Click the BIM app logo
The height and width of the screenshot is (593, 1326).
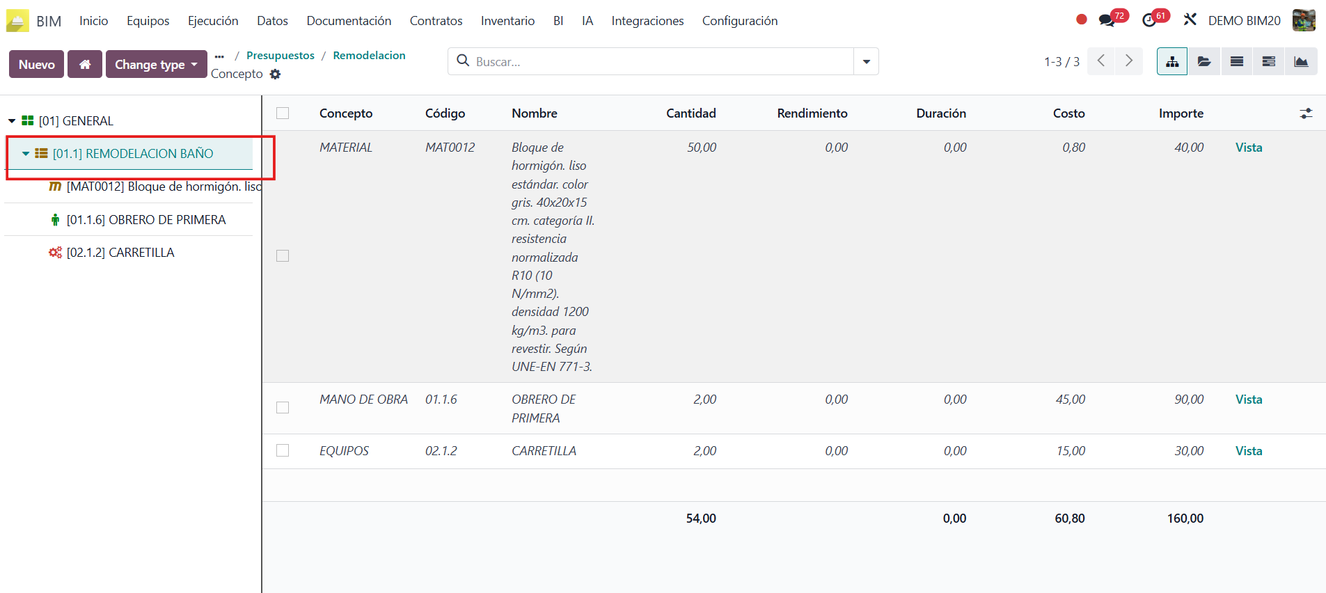tap(17, 21)
